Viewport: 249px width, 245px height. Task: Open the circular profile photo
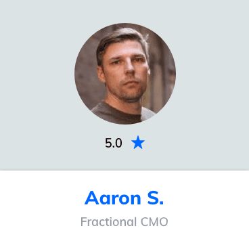coord(125,74)
